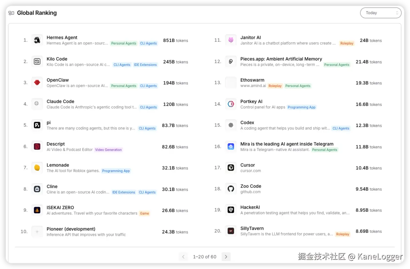The height and width of the screenshot is (269, 410).
Task: Open the Cursor title link
Action: (247, 165)
